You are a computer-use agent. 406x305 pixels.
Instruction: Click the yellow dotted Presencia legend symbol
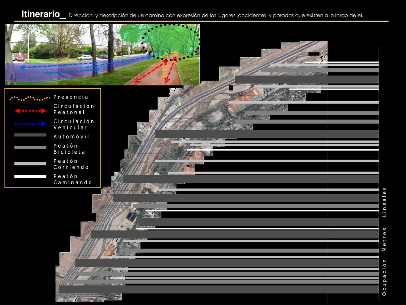[30, 98]
